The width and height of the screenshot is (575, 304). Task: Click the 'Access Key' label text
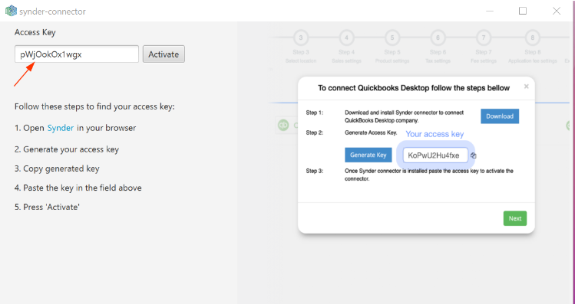[x=35, y=33]
